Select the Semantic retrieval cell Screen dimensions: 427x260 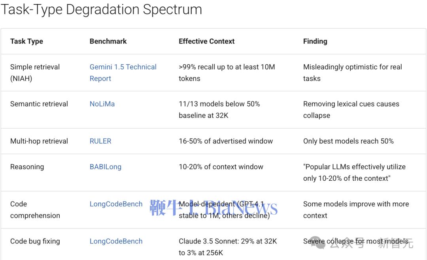(x=39, y=104)
